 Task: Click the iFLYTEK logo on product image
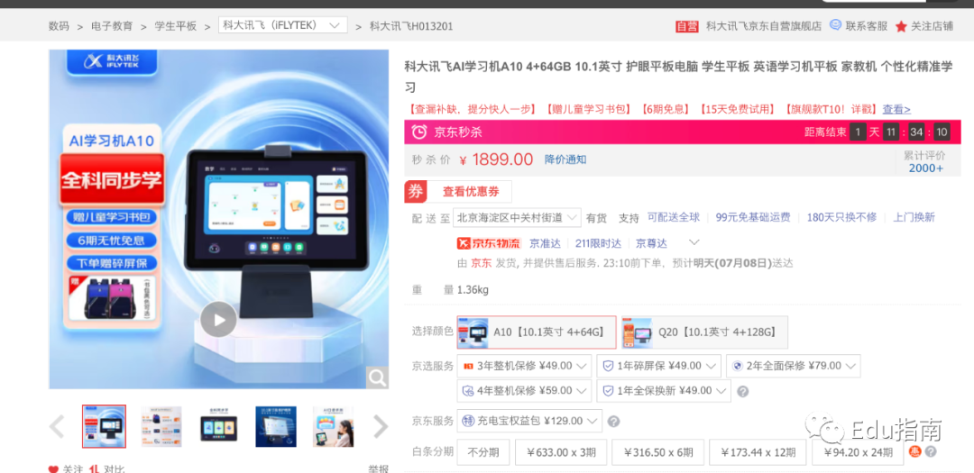[x=112, y=60]
